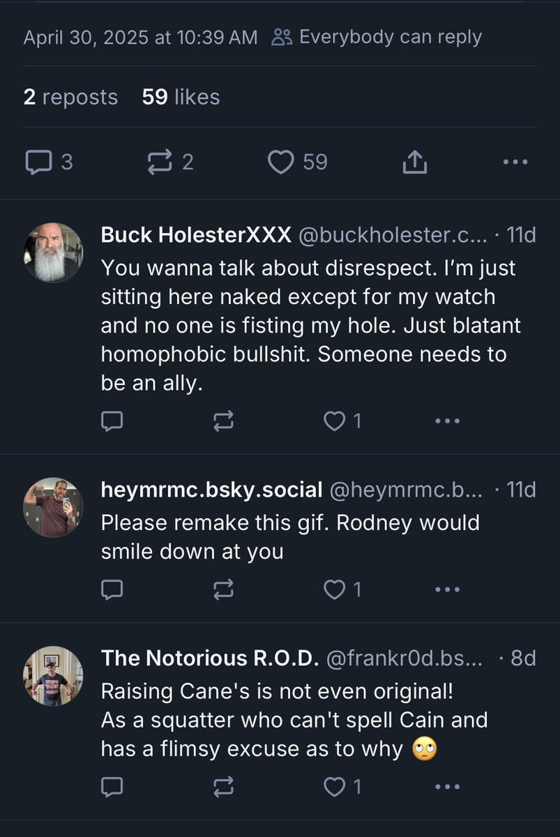The height and width of the screenshot is (837, 560).
Task: Open options menu on Buck HolesterXXX's comment
Action: (x=447, y=421)
